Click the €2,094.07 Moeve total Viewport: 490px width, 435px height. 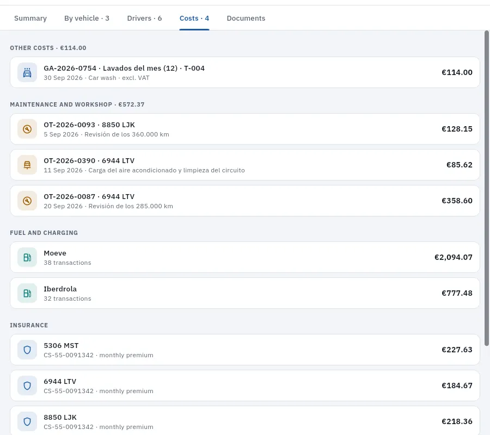tap(454, 257)
